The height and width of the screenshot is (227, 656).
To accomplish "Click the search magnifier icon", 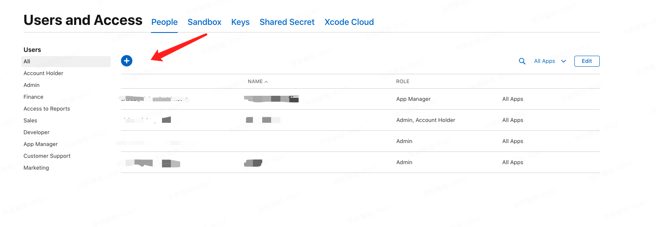I will [x=522, y=61].
